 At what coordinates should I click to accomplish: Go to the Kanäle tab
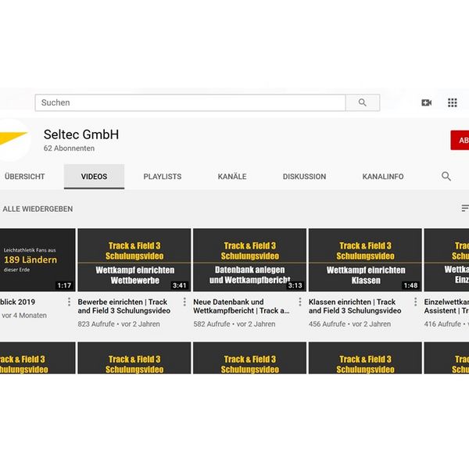pos(232,177)
